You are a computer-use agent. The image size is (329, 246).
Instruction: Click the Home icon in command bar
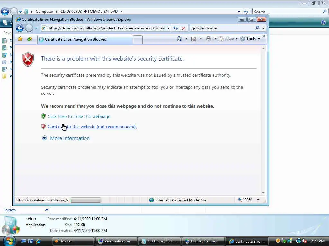180,39
